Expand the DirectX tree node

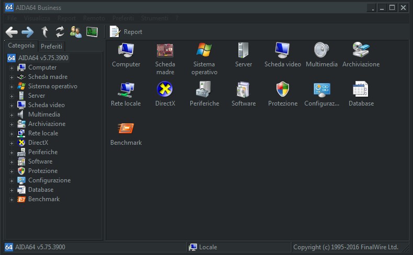point(12,143)
